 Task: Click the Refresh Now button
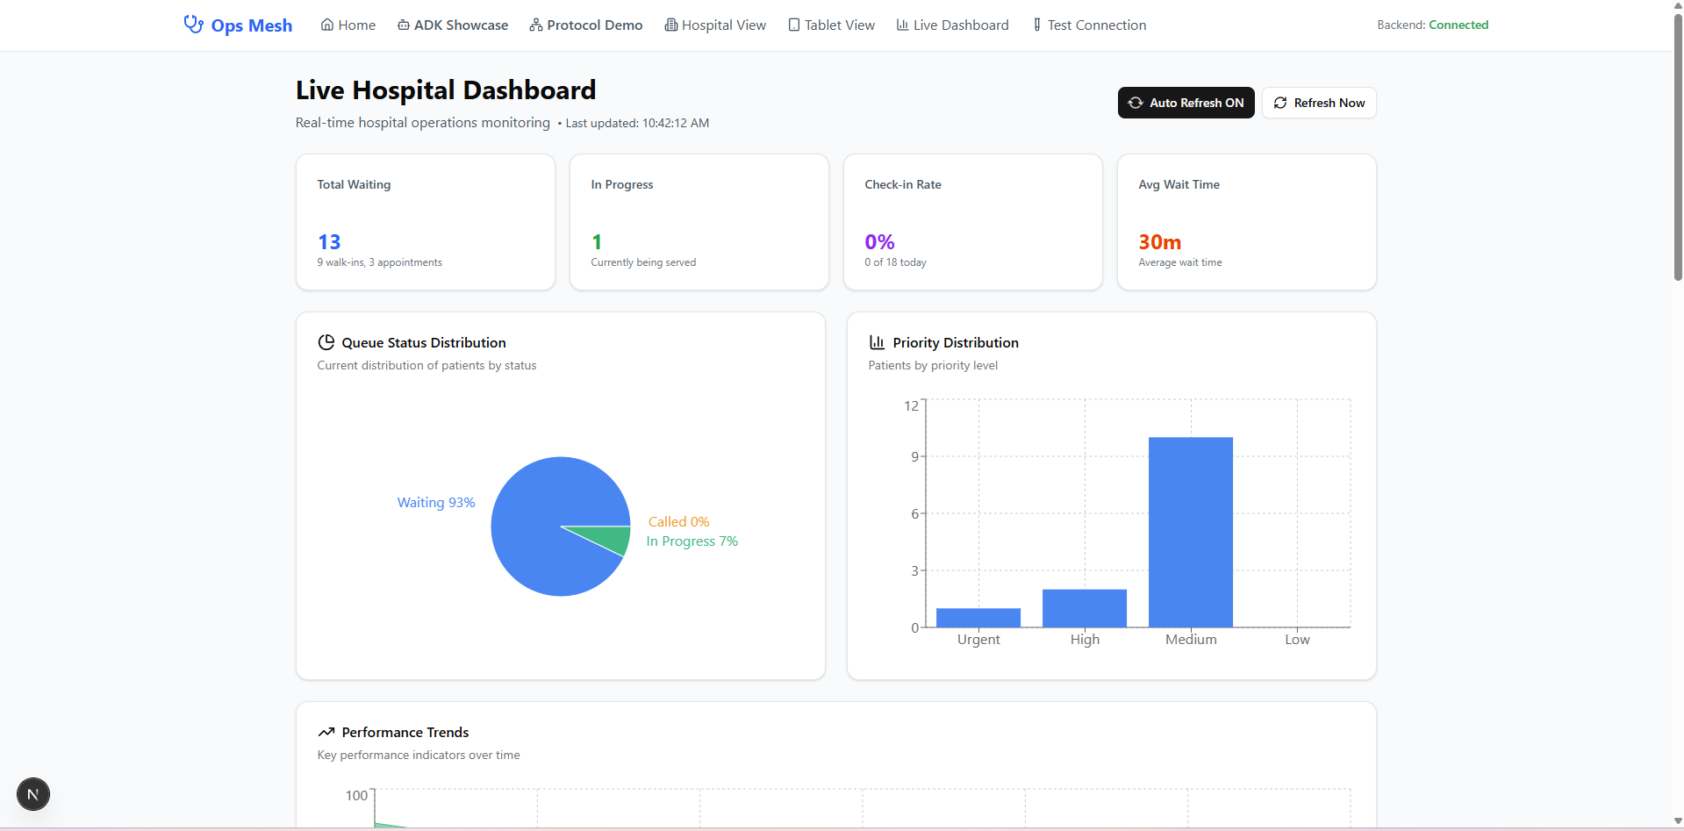tap(1319, 103)
